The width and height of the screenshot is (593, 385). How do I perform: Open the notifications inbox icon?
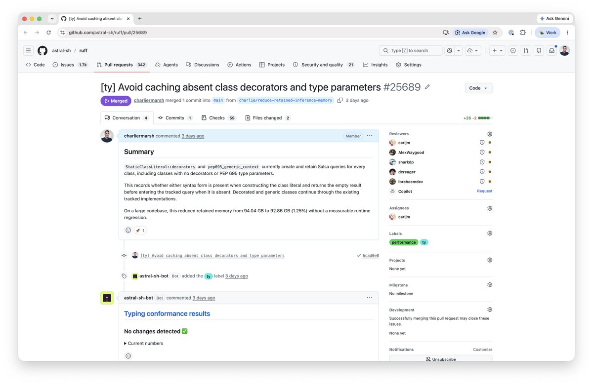click(x=551, y=50)
